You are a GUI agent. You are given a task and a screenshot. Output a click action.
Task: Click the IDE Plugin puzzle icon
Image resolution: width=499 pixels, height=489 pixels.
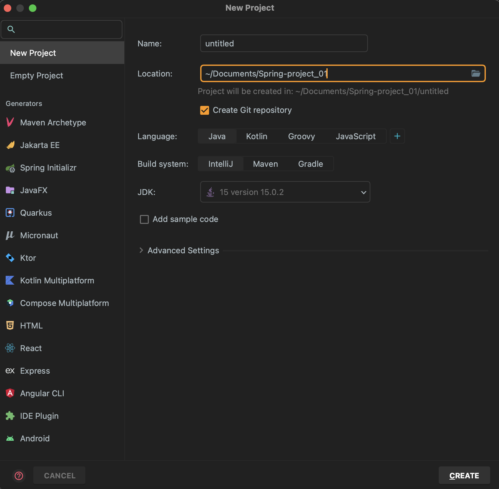(x=10, y=416)
